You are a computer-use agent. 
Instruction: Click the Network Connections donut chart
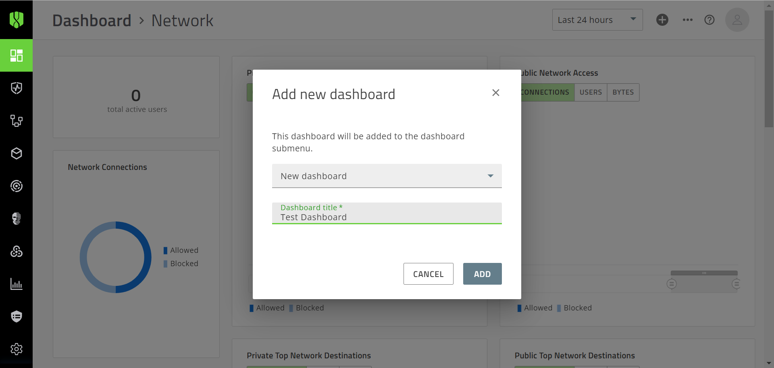point(116,257)
